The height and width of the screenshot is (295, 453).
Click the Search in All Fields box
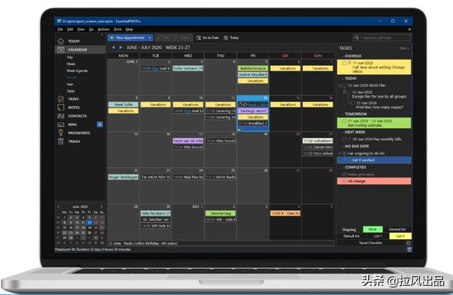pos(382,37)
